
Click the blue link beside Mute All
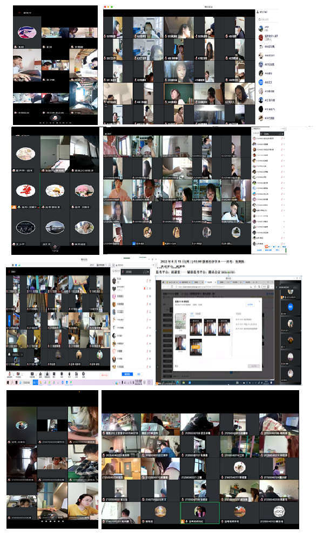[x=139, y=374]
